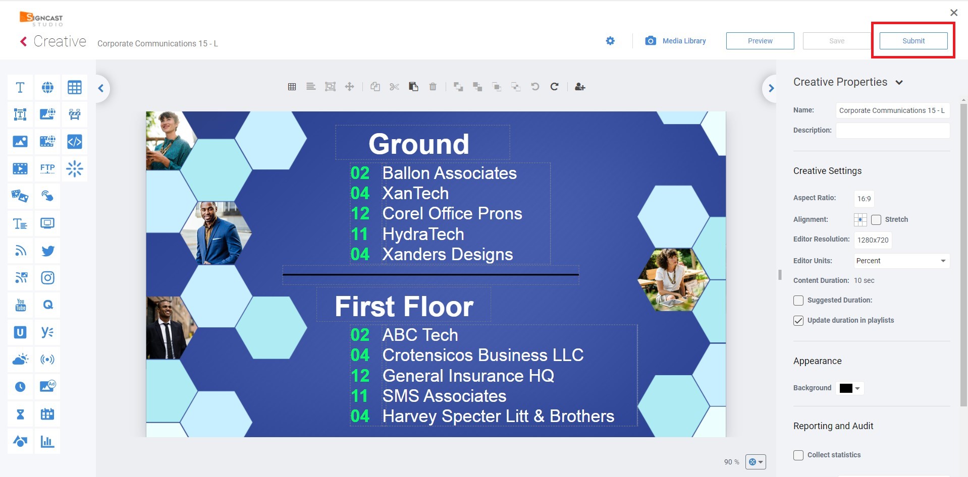
Task: Add the weather widget
Action: 20,360
